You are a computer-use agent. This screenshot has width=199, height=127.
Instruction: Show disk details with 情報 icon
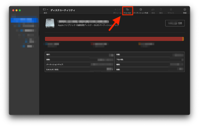(x=185, y=10)
